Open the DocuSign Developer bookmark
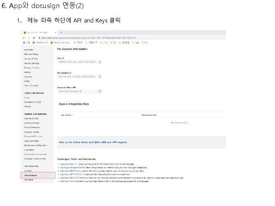 point(60,43)
